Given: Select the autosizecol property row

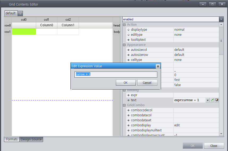Looking at the screenshot, I should pos(173,50).
